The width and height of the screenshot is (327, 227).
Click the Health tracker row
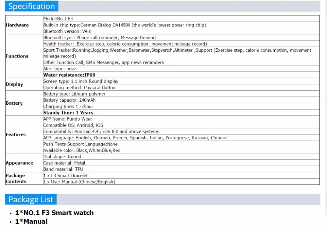(181, 44)
